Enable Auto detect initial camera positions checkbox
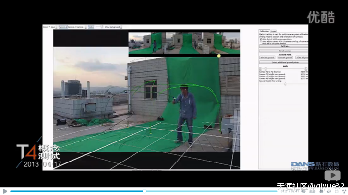348x195 pixels. click(261, 38)
